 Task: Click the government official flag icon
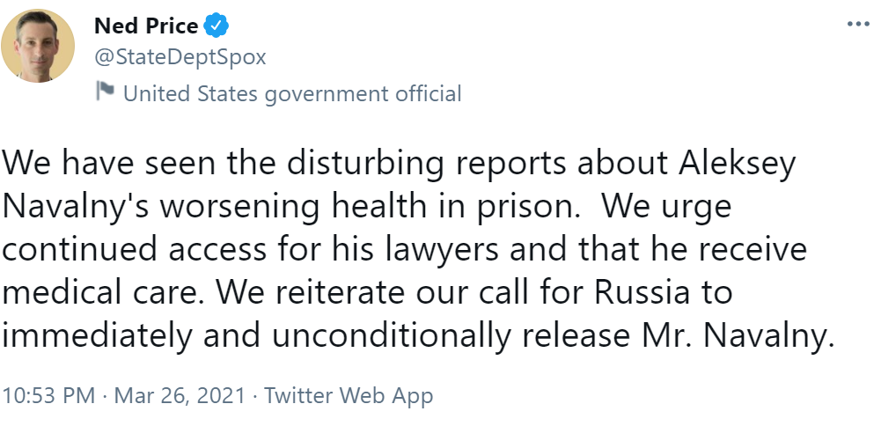click(x=106, y=92)
